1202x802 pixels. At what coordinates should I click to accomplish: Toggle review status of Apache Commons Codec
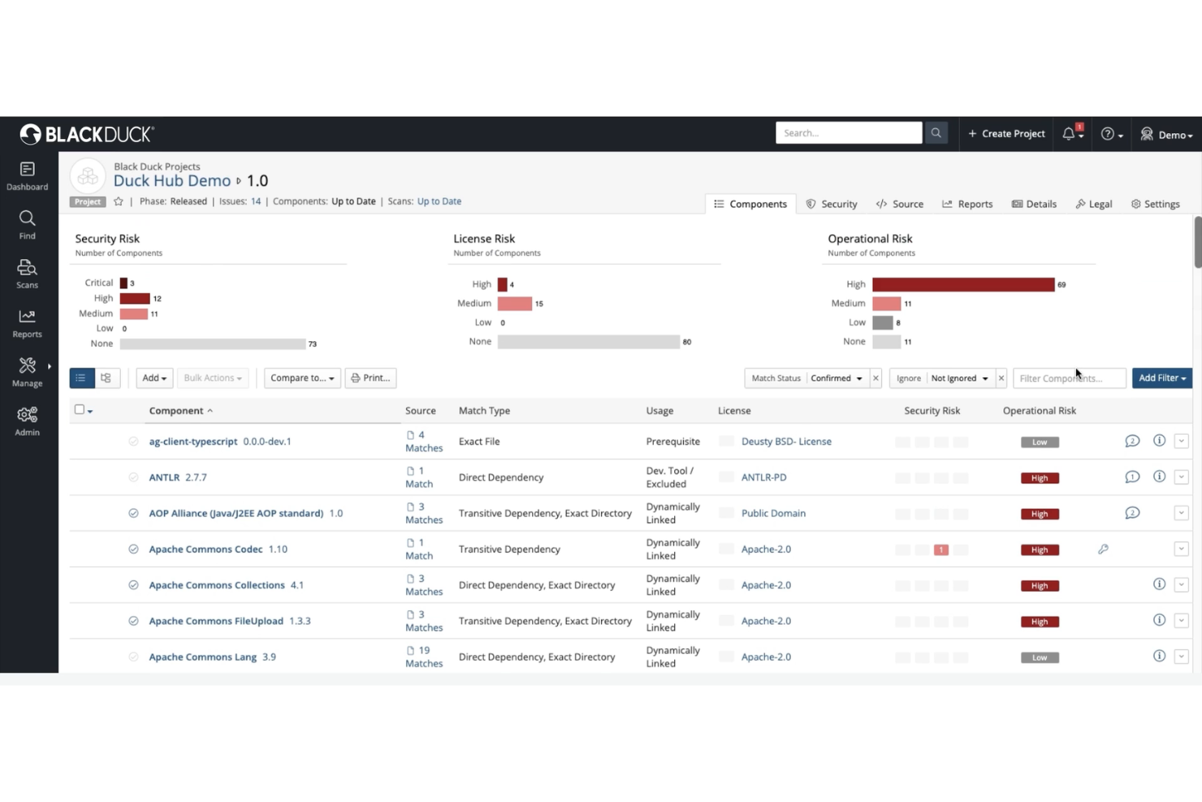point(133,549)
